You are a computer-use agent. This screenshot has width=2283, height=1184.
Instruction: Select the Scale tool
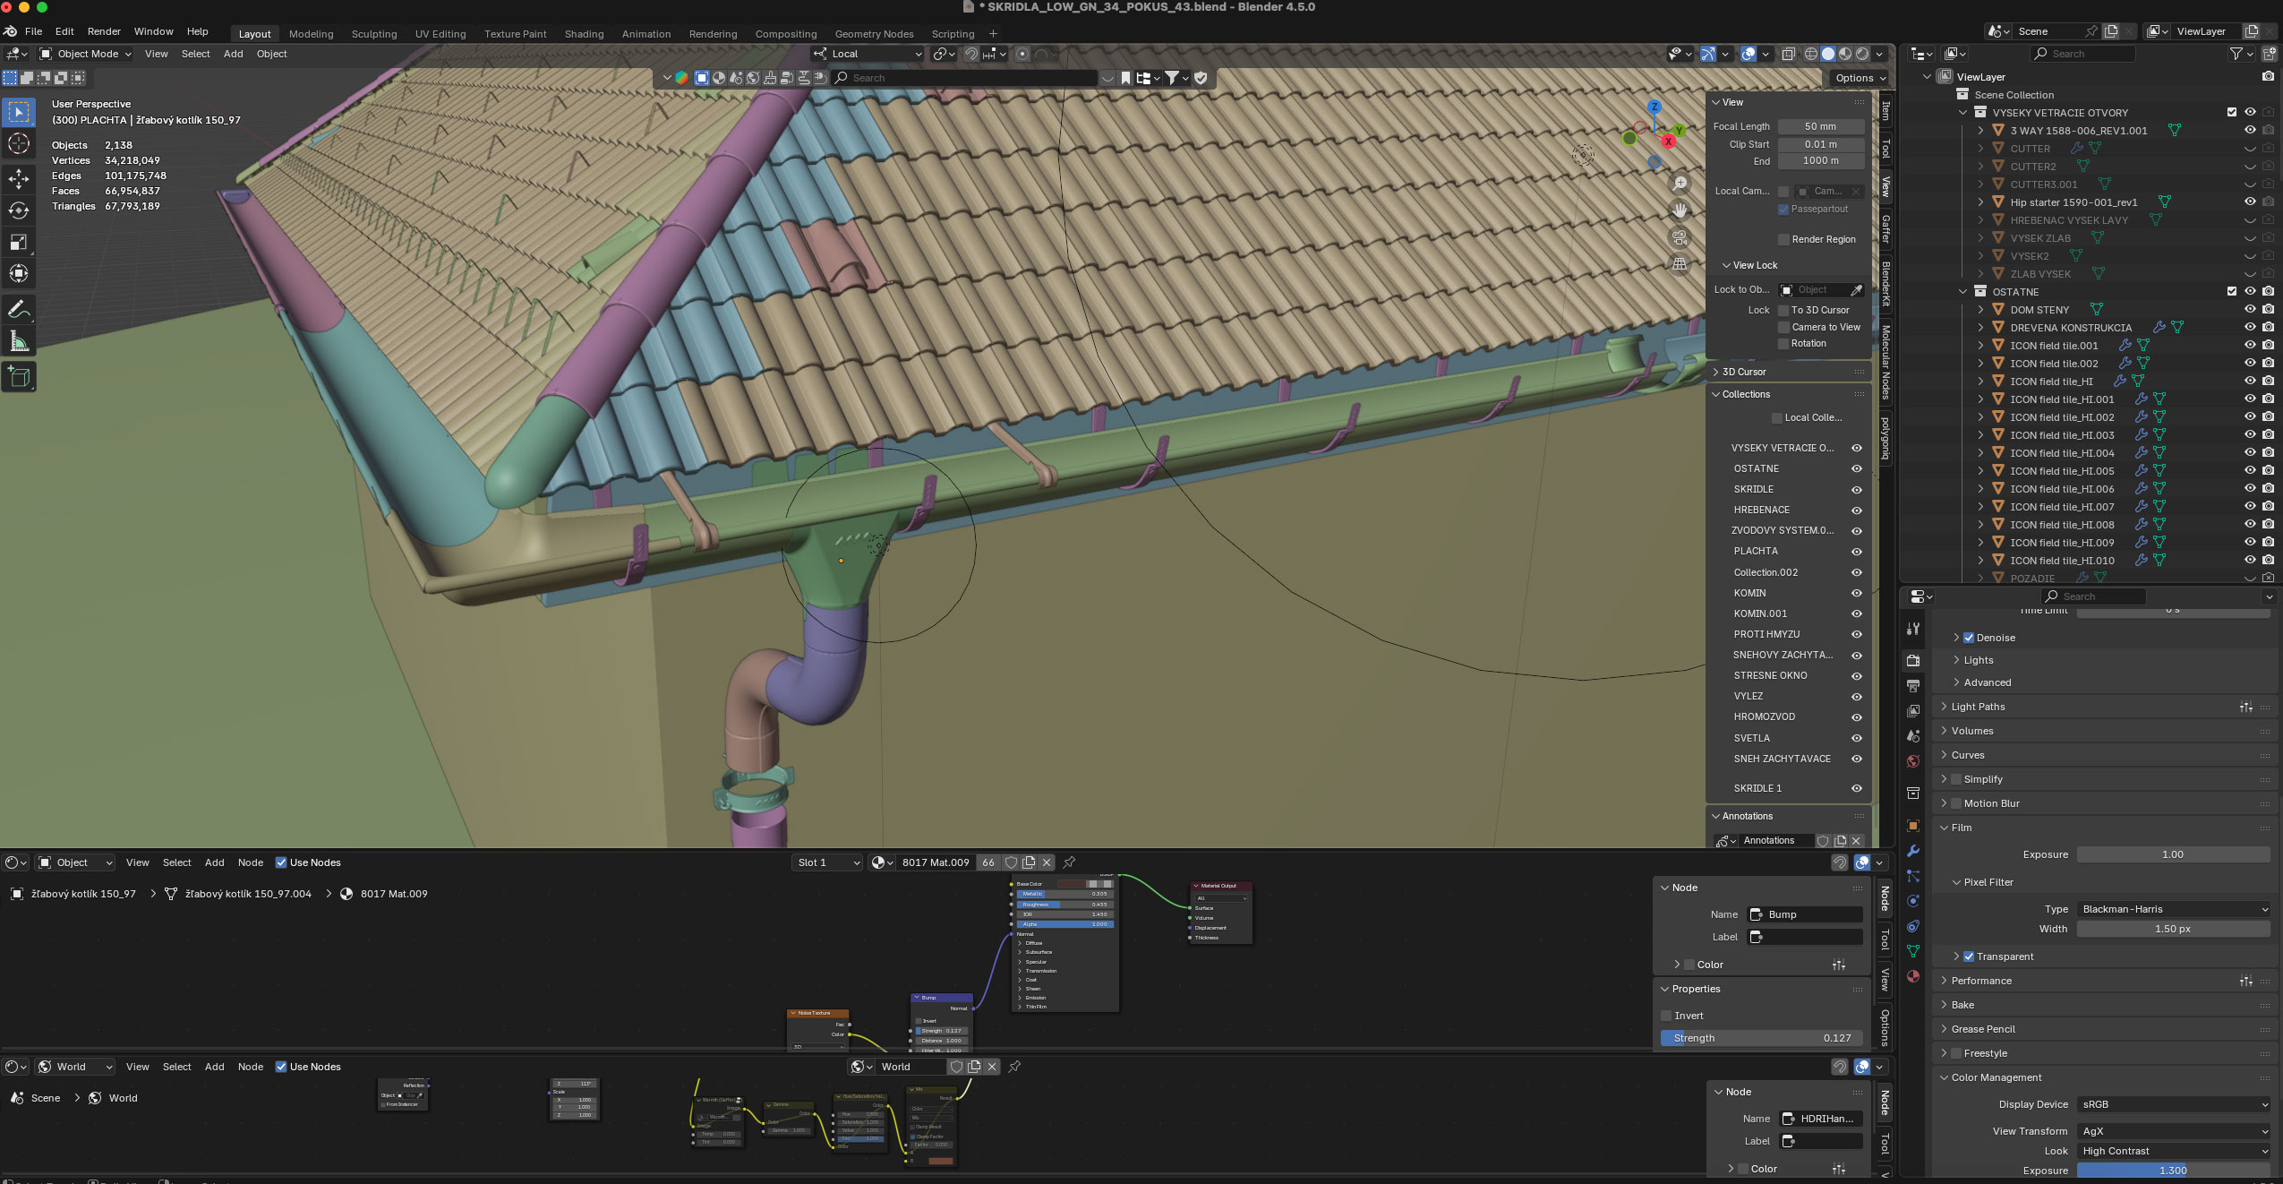tap(19, 242)
